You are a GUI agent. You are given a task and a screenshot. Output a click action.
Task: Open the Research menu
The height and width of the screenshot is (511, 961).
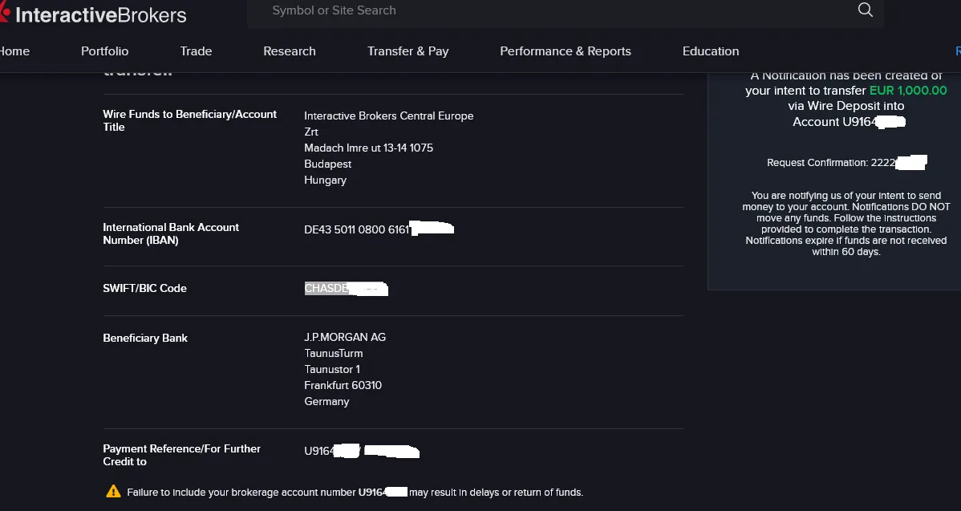tap(290, 51)
